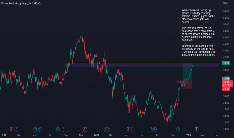Click the 22.00 price axis label
The height and width of the screenshot is (138, 234).
[226, 122]
